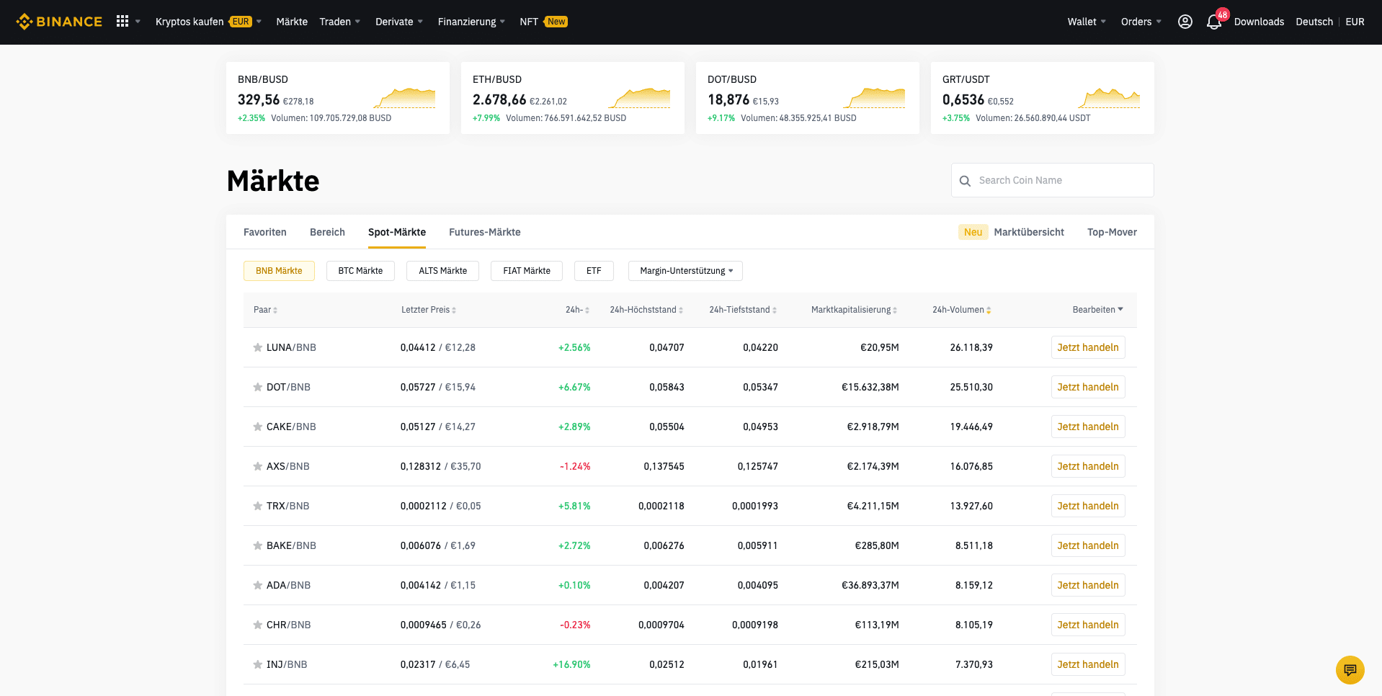Open the Downloads link
Viewport: 1382px width, 696px height.
1259,22
